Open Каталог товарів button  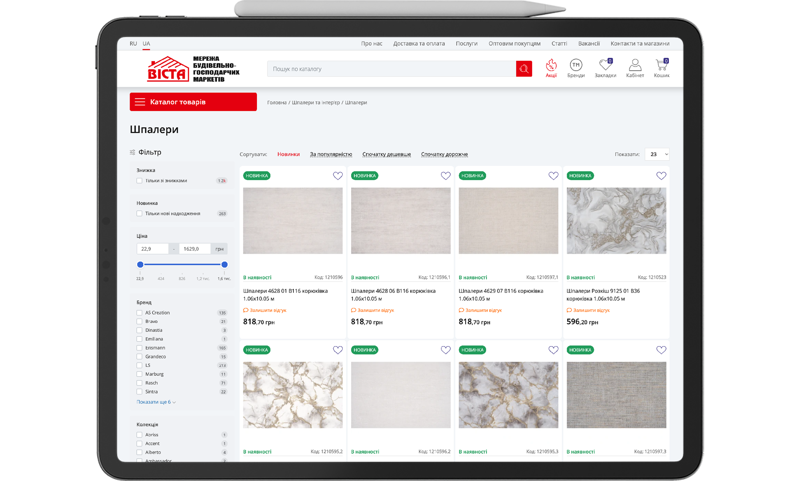193,102
